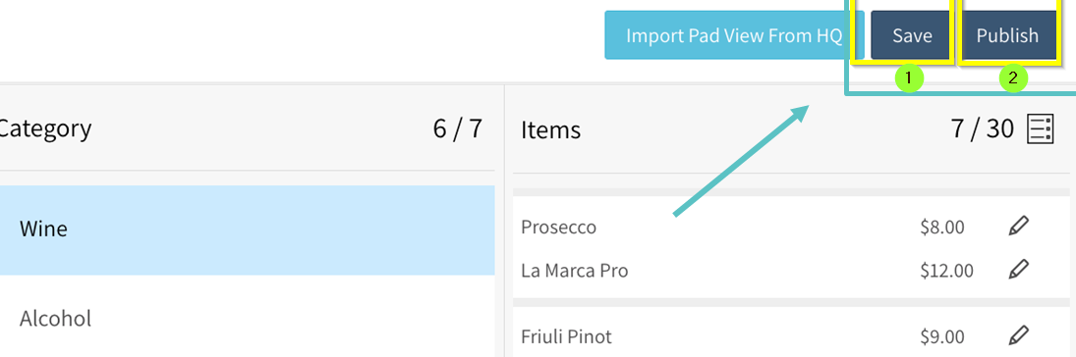1076x357 pixels.
Task: Click the green step 2 marker
Action: [x=1013, y=79]
